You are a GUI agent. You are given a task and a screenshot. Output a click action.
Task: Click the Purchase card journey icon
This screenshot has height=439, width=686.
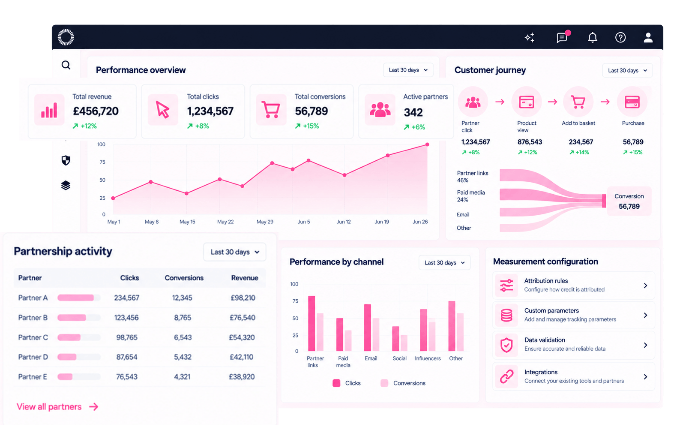coord(632,102)
